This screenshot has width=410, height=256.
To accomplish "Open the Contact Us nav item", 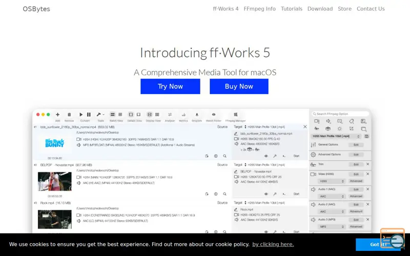I will point(371,9).
